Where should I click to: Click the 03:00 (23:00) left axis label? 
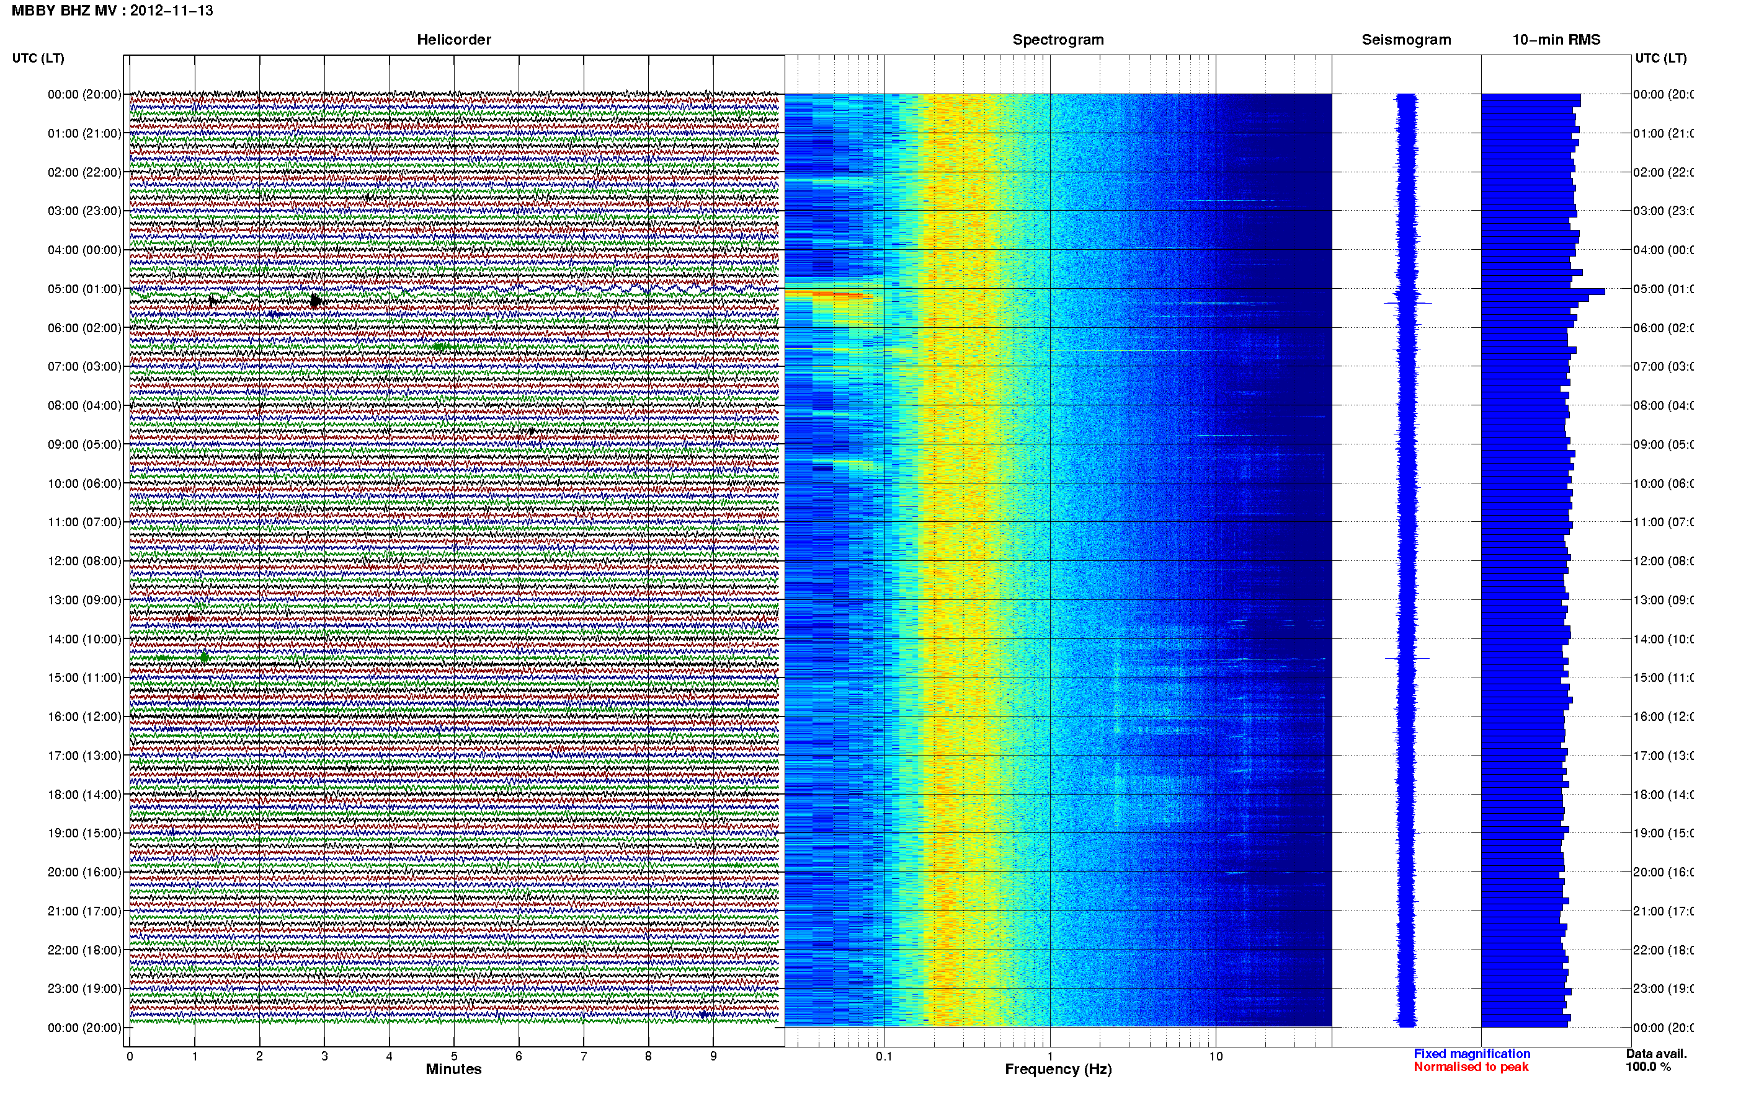[x=84, y=211]
